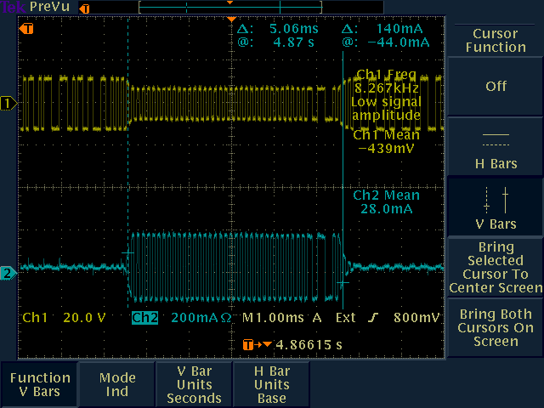The width and height of the screenshot is (544, 408).
Task: Click the 800mV trigger level readout
Action: click(416, 317)
